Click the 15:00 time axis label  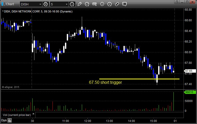click(153, 121)
